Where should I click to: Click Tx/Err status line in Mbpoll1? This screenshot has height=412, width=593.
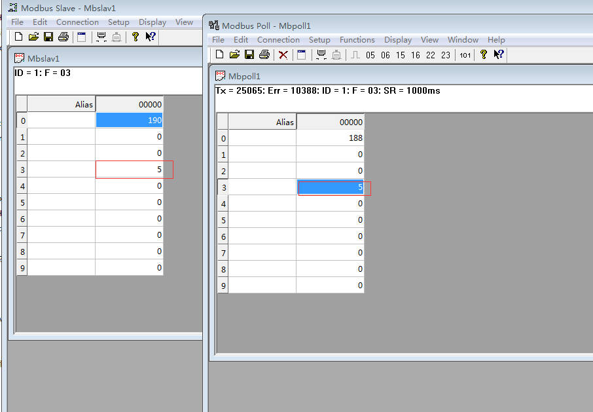(x=327, y=90)
